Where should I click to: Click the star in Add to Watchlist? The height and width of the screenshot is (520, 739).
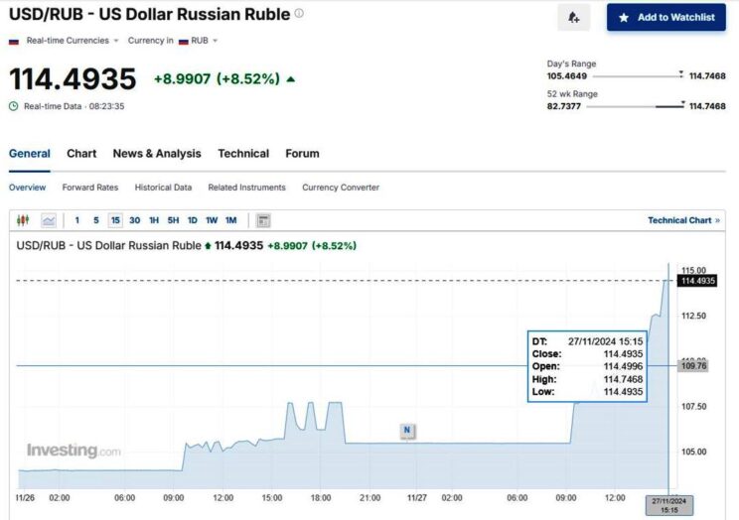click(x=624, y=17)
